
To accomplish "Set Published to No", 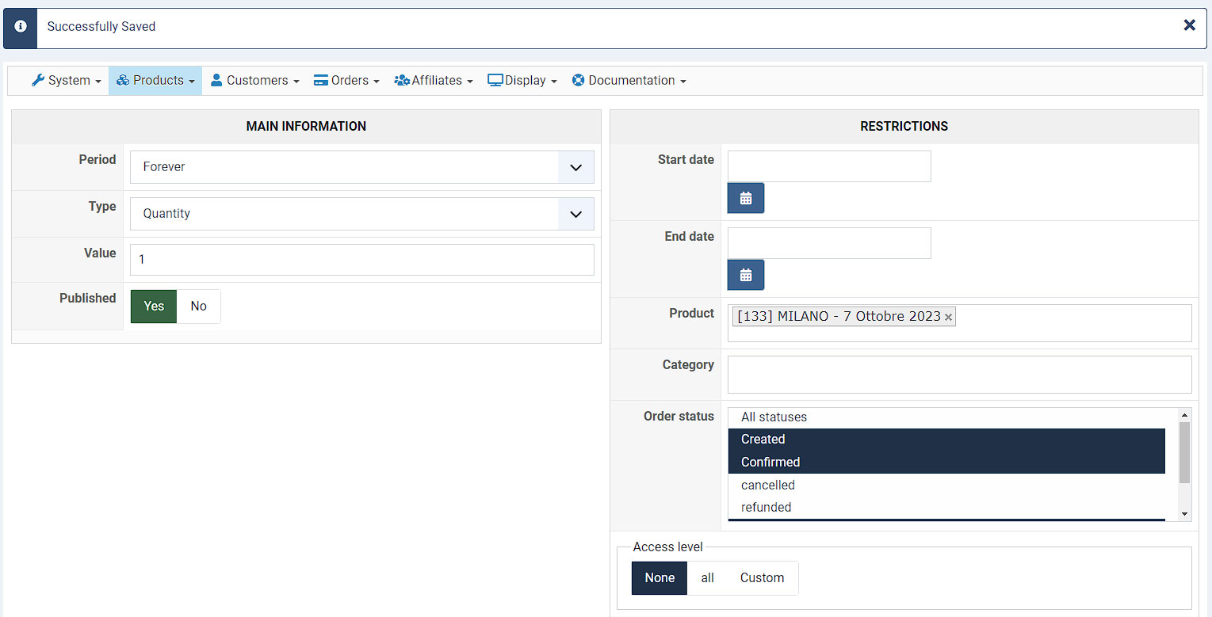I will (198, 307).
